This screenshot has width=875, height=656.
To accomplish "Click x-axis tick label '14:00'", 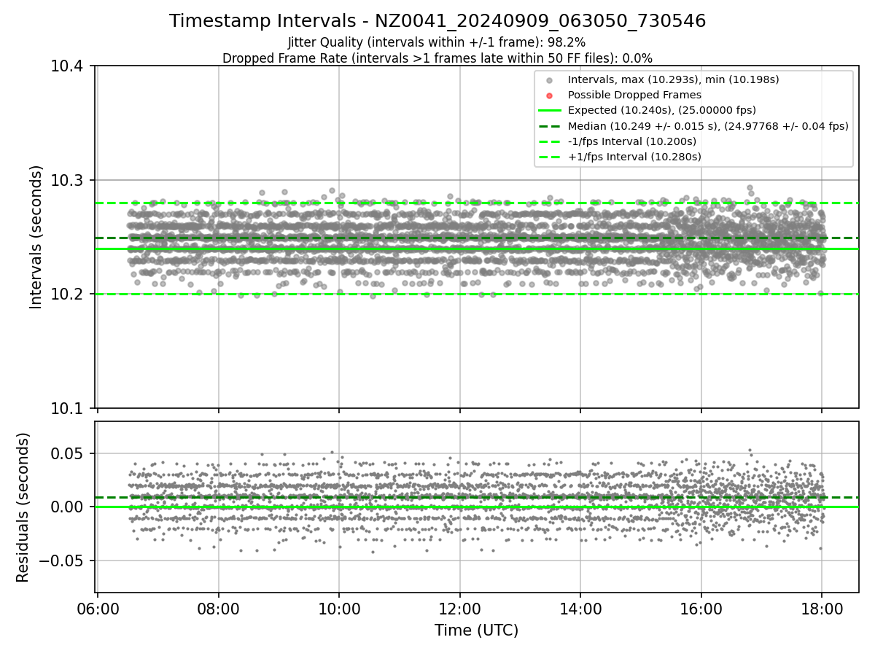I will point(580,609).
